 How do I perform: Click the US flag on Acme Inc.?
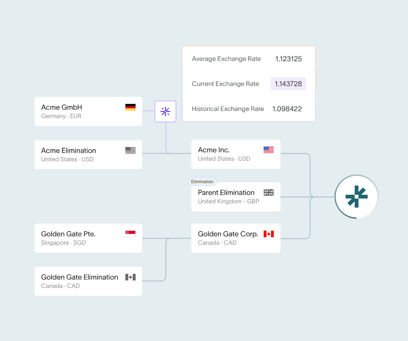[268, 150]
